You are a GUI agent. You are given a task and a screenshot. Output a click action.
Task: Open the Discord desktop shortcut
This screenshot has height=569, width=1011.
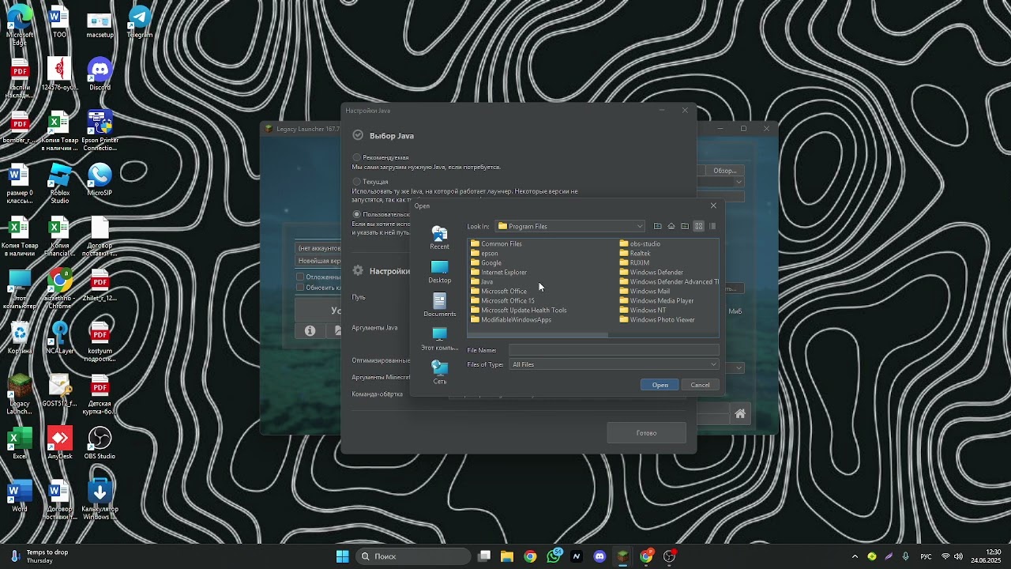click(100, 74)
